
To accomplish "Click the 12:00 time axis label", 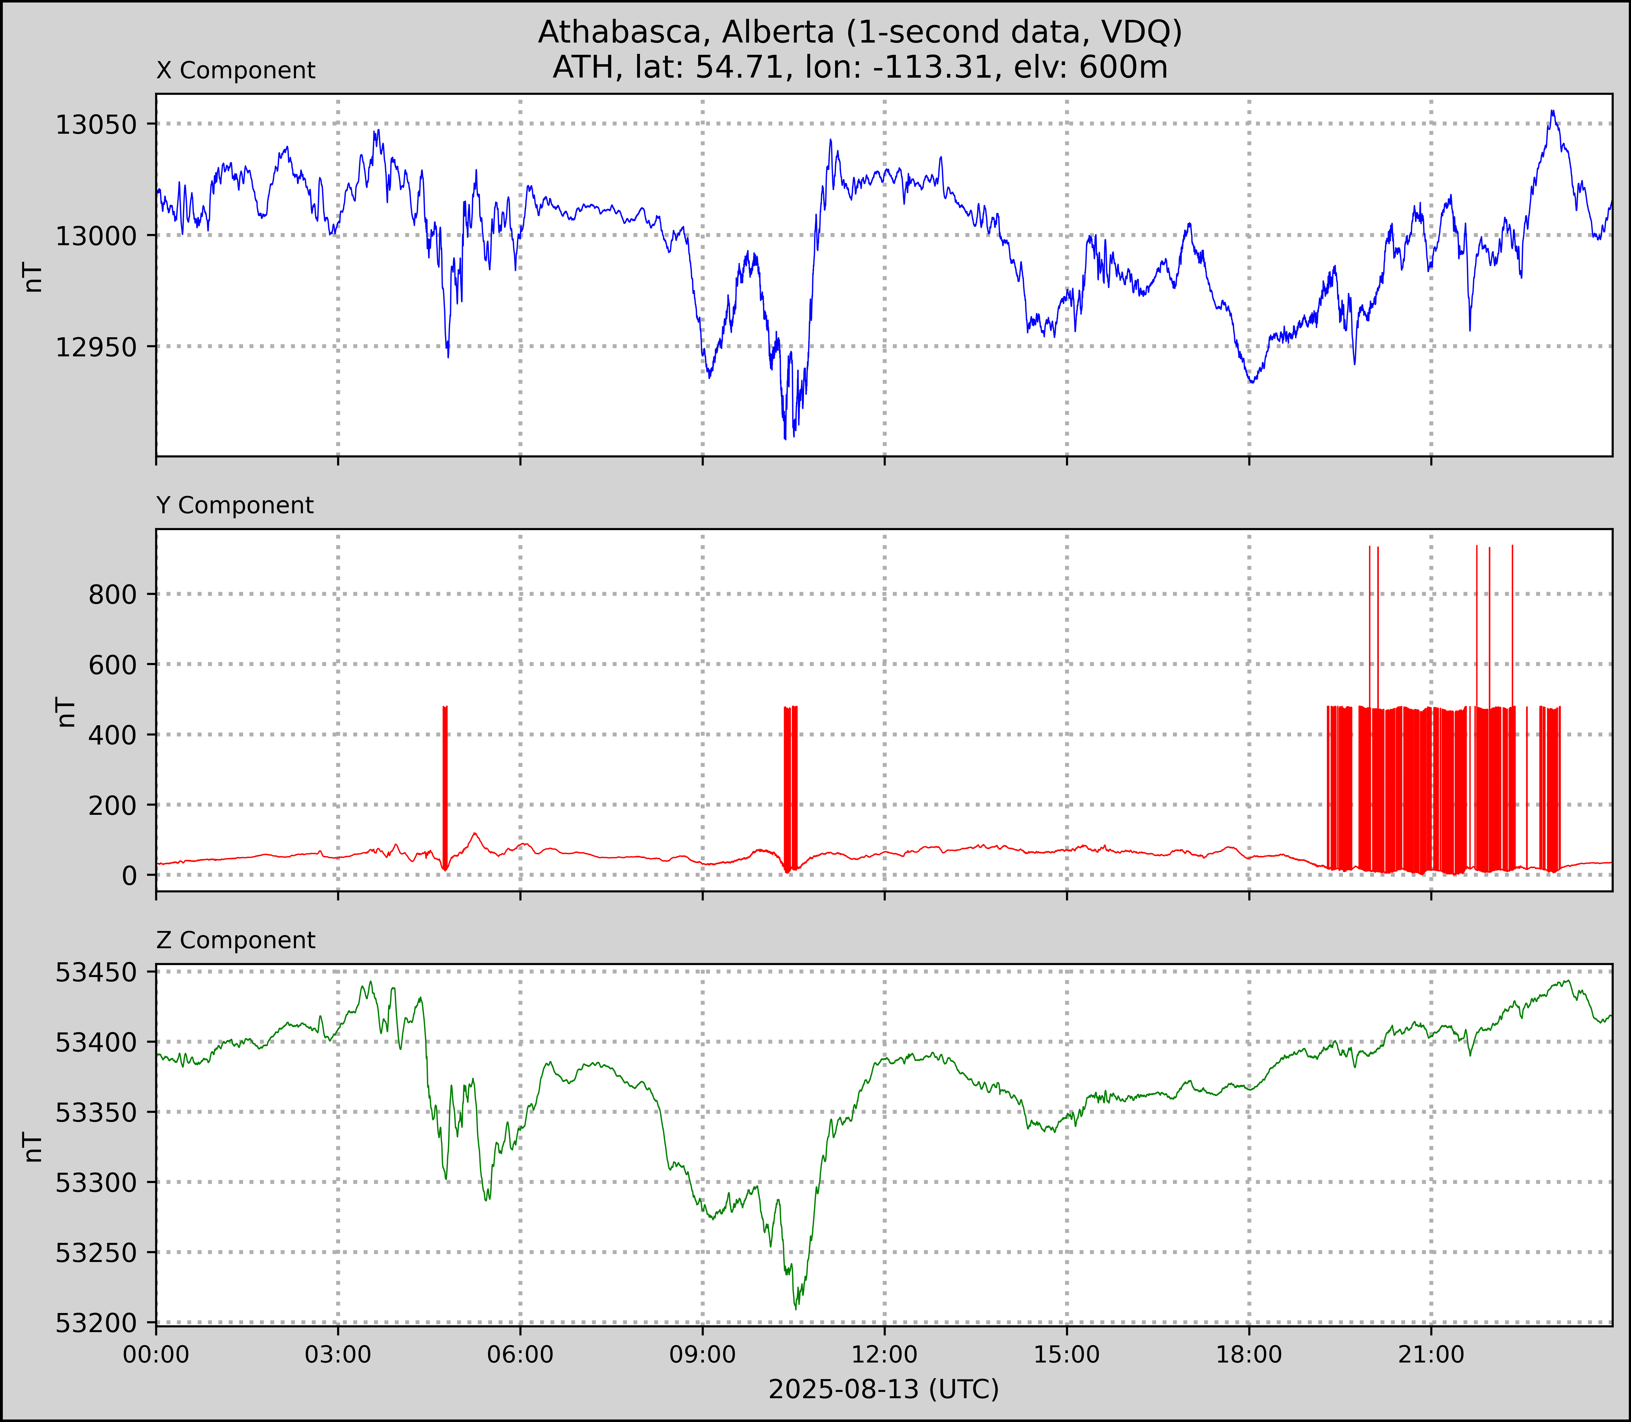I will pyautogui.click(x=885, y=1355).
